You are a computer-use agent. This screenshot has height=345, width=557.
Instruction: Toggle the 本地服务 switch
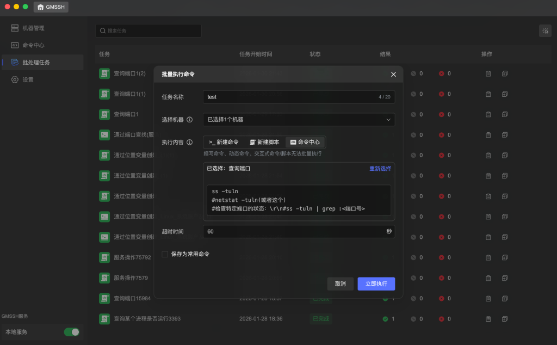coord(72,332)
